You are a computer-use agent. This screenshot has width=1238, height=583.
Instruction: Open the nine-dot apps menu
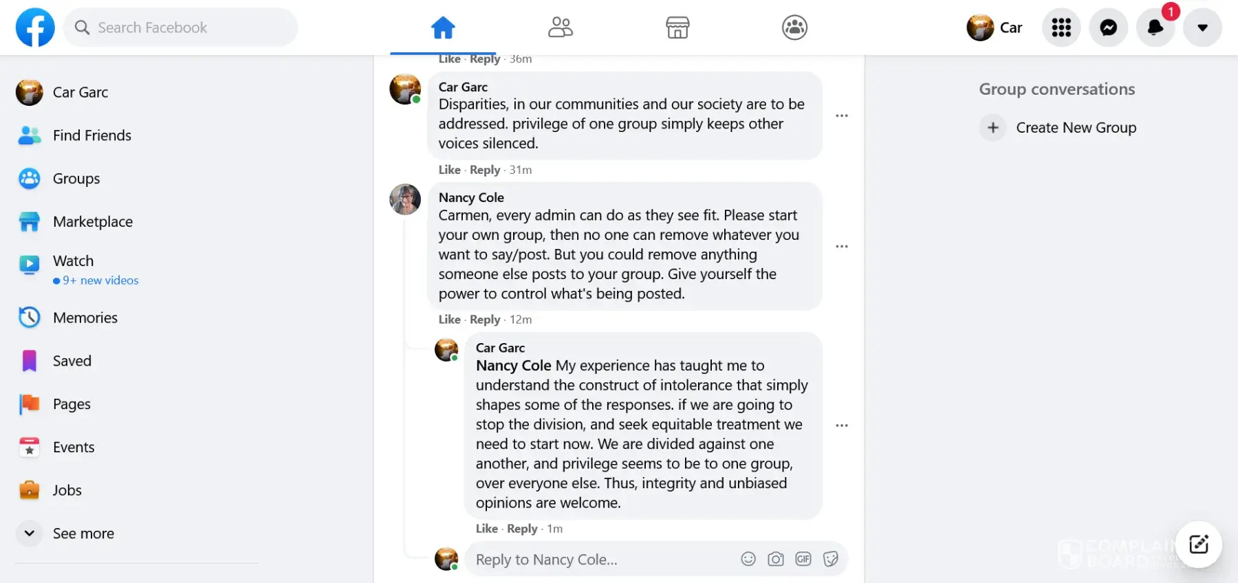point(1061,27)
